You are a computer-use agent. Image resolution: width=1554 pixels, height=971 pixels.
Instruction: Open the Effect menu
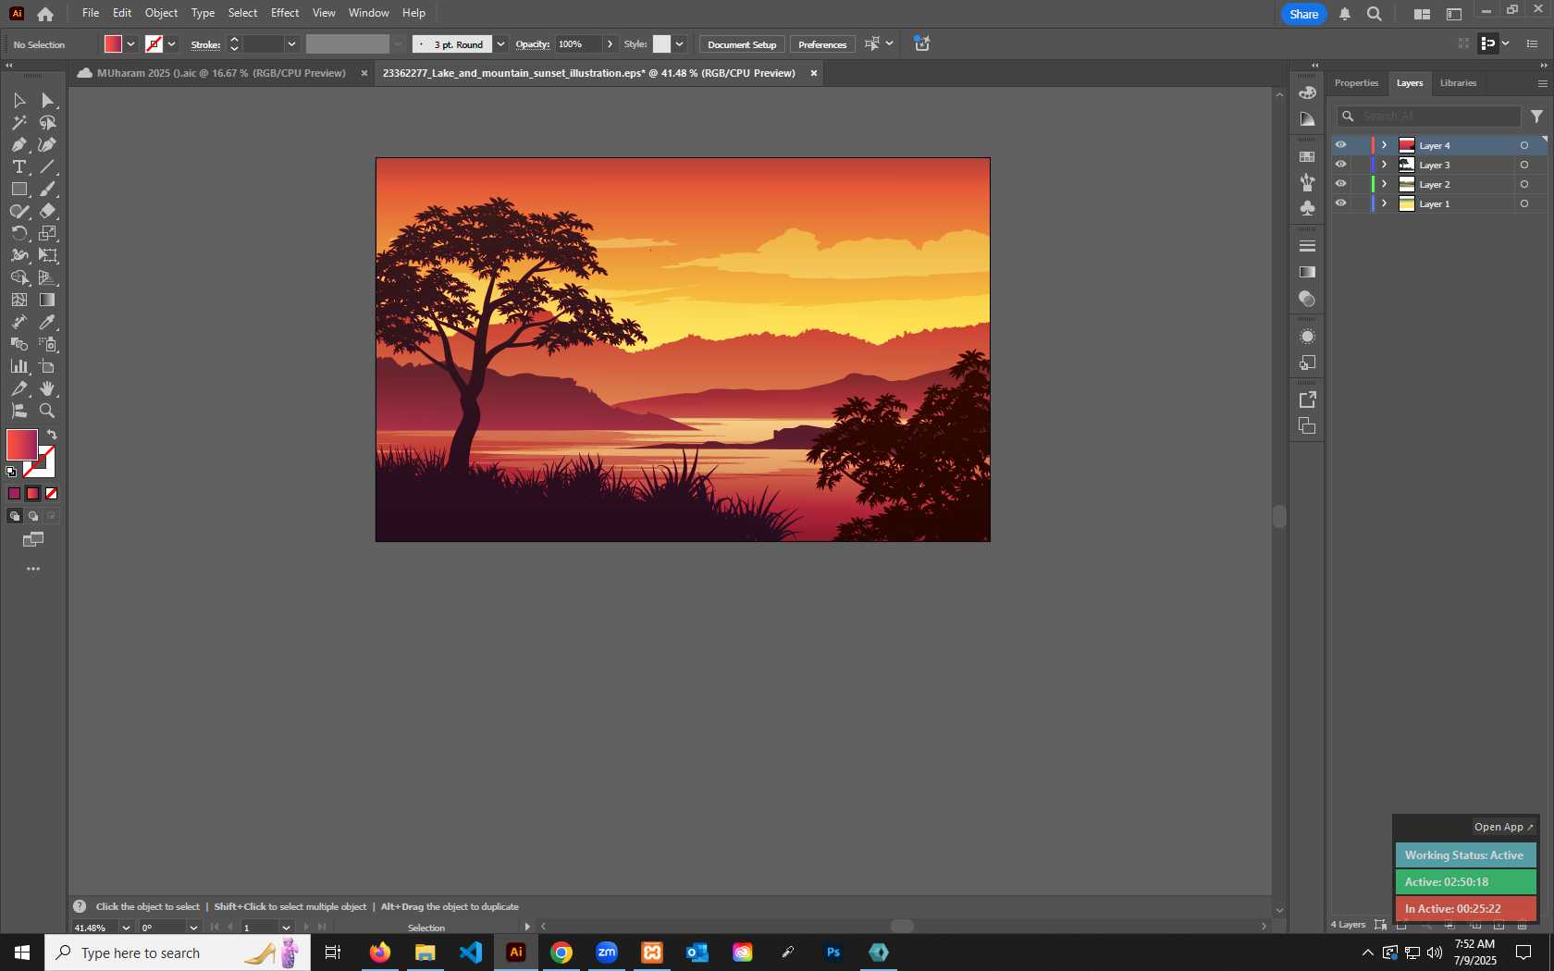coord(285,13)
